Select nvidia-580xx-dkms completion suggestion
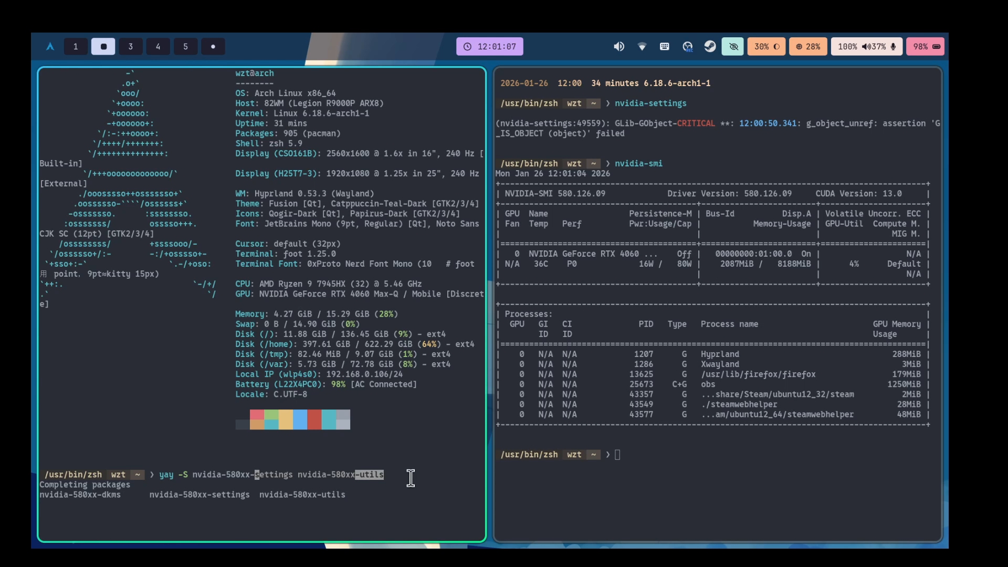 coord(80,495)
